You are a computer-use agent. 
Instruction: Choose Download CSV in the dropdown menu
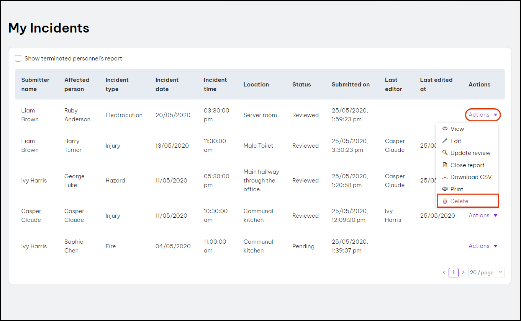471,177
